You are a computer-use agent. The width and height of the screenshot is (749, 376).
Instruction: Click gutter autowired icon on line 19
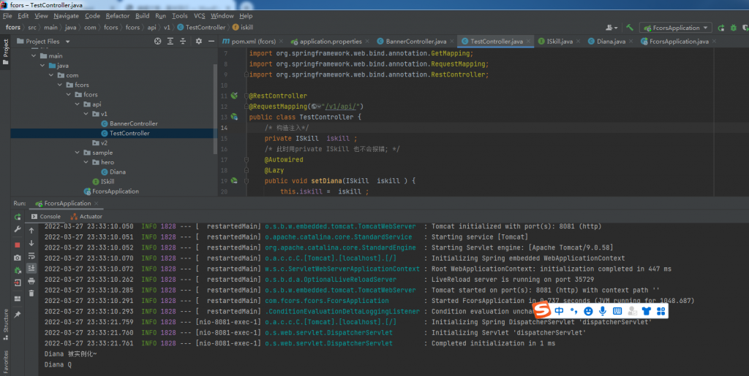(234, 180)
